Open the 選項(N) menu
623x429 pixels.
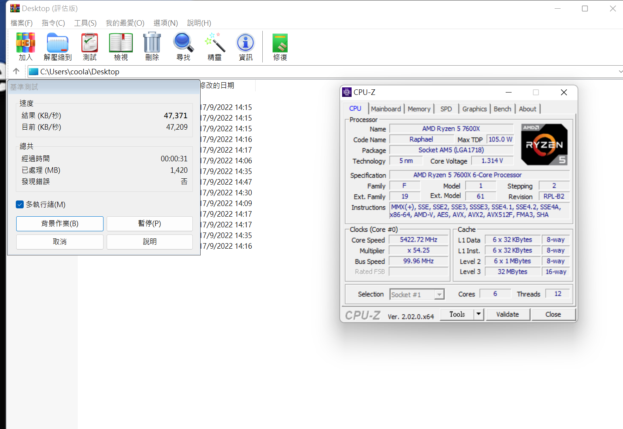[x=166, y=23]
